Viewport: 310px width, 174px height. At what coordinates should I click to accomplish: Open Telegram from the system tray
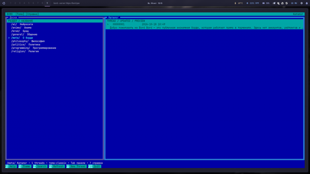point(274,3)
